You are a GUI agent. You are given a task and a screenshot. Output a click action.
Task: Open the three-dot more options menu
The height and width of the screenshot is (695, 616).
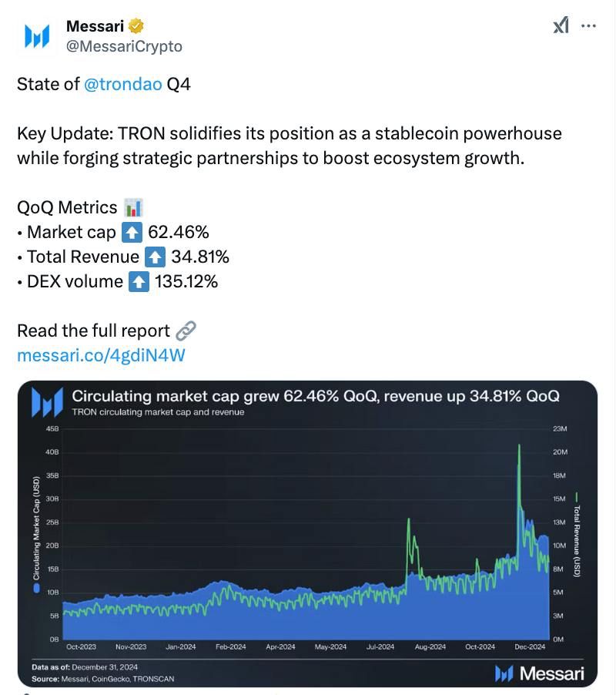point(588,25)
